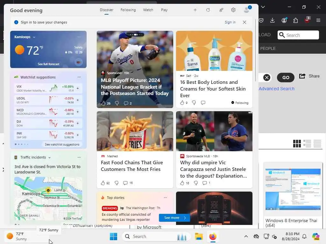
Task: Open comments on umpire article
Action: click(205, 183)
